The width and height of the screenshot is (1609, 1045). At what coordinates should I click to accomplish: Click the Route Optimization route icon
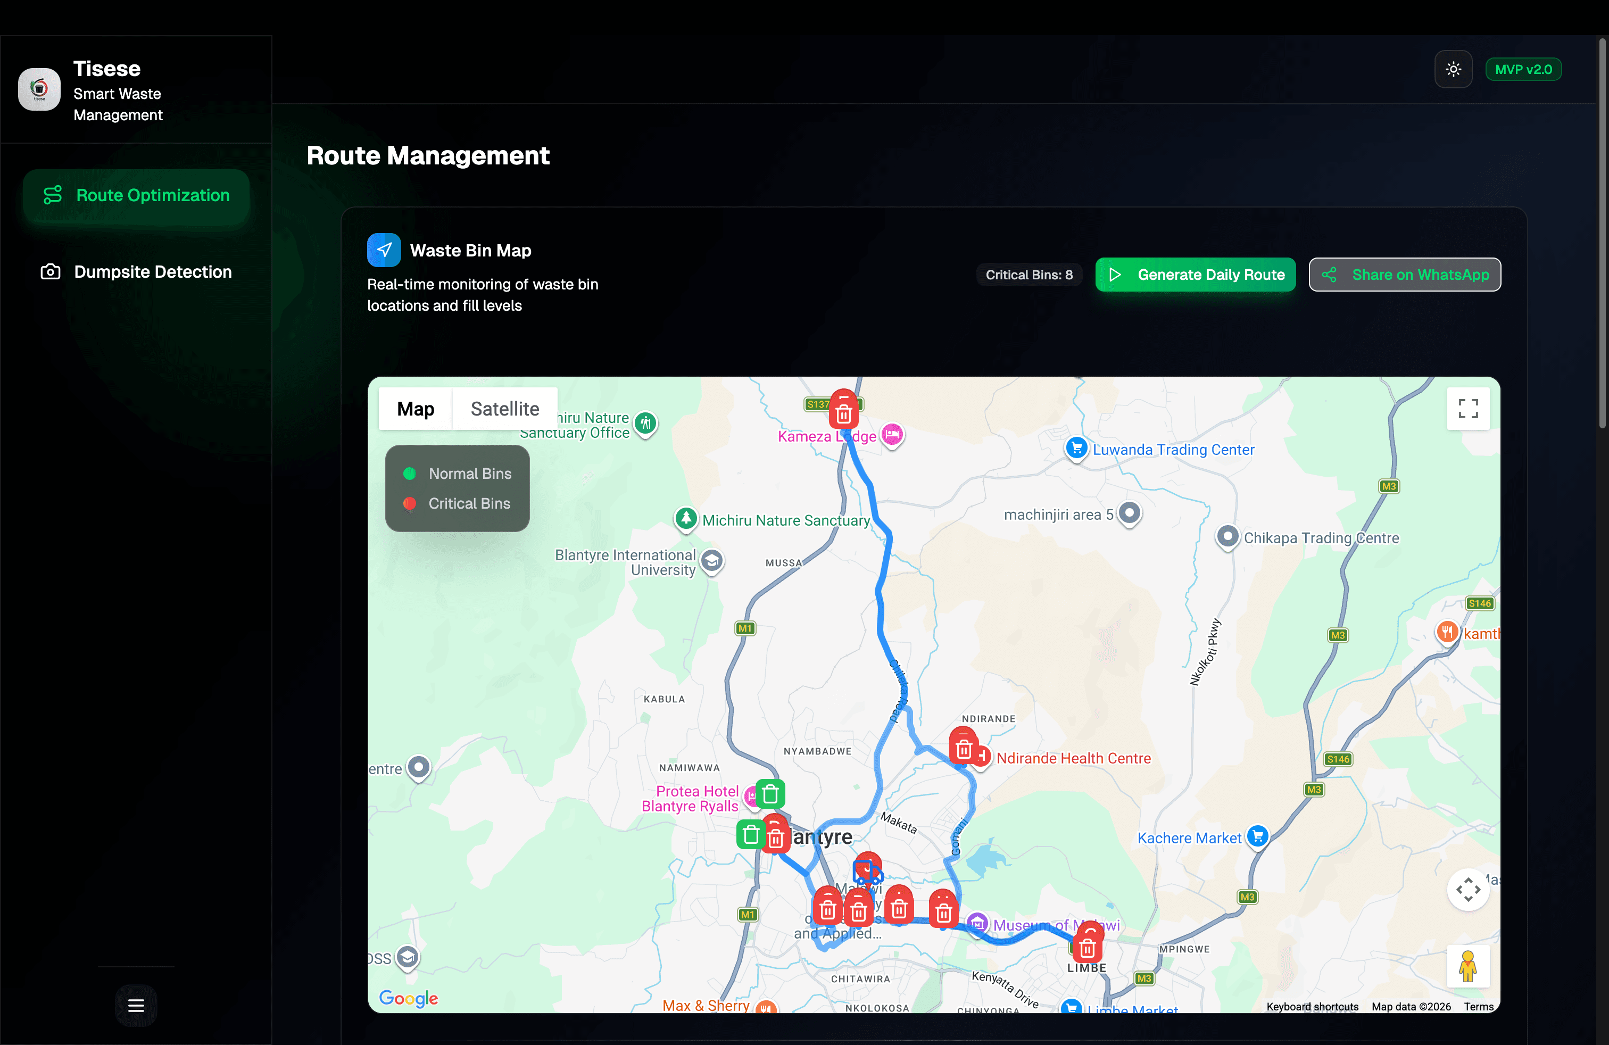coord(53,195)
